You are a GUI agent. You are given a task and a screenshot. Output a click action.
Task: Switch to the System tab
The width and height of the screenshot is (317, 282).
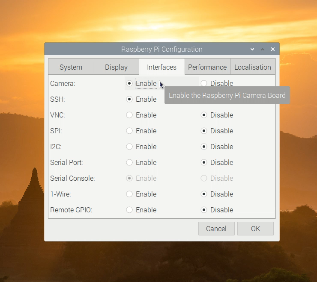(x=71, y=67)
